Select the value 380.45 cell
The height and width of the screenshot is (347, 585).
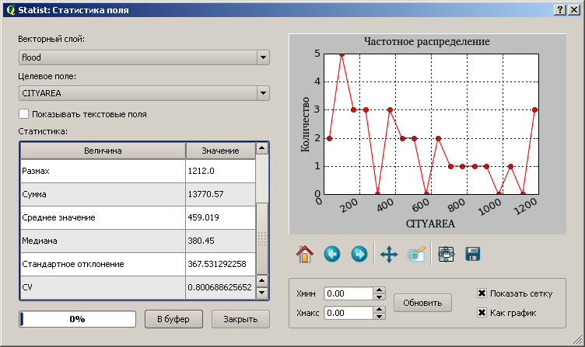tap(220, 241)
